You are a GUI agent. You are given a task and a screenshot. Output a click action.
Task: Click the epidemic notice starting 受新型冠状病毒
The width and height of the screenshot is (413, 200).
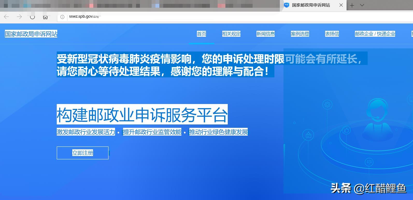[x=212, y=64]
